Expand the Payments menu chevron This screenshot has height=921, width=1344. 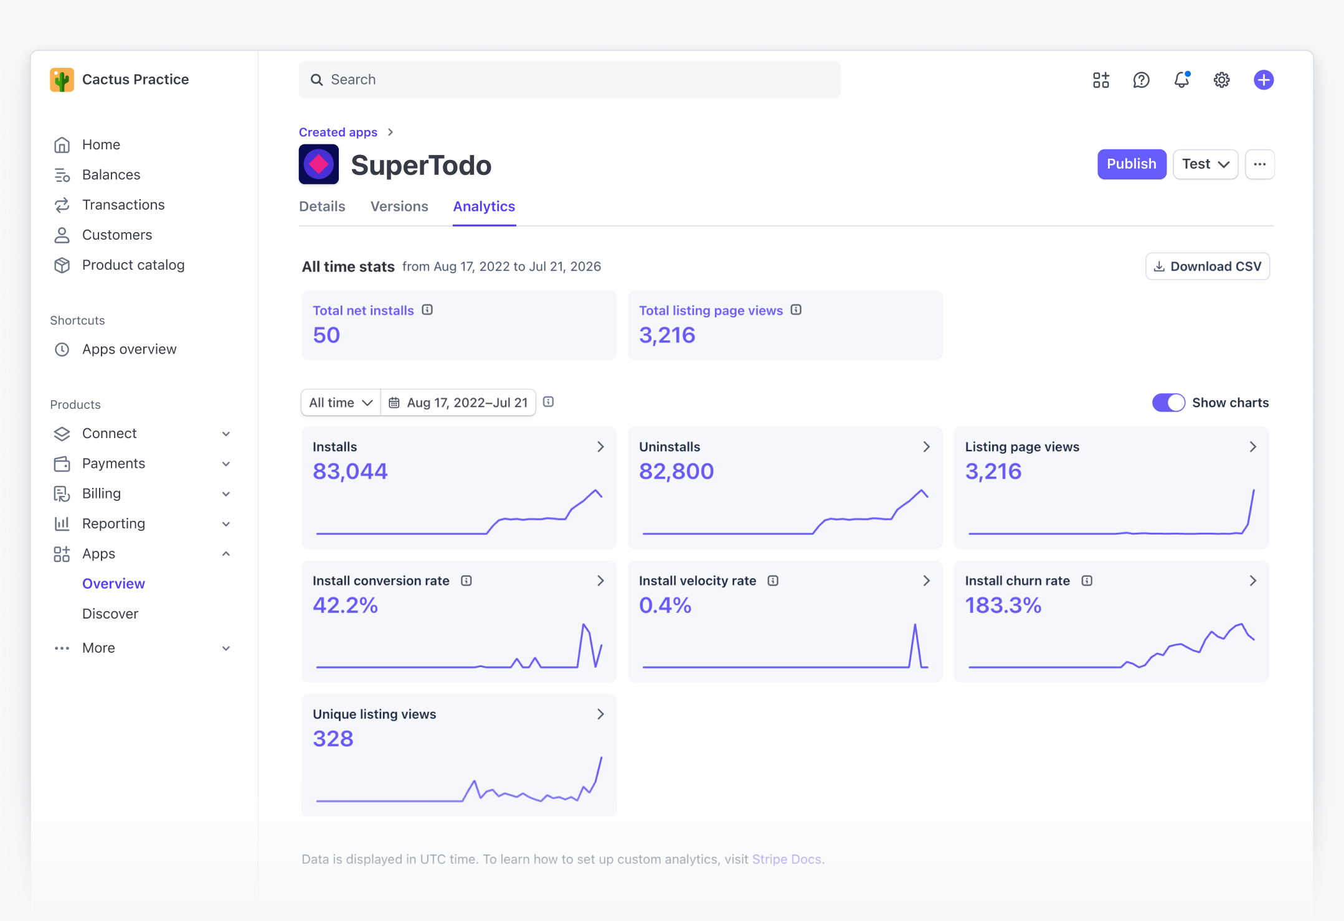pos(226,464)
